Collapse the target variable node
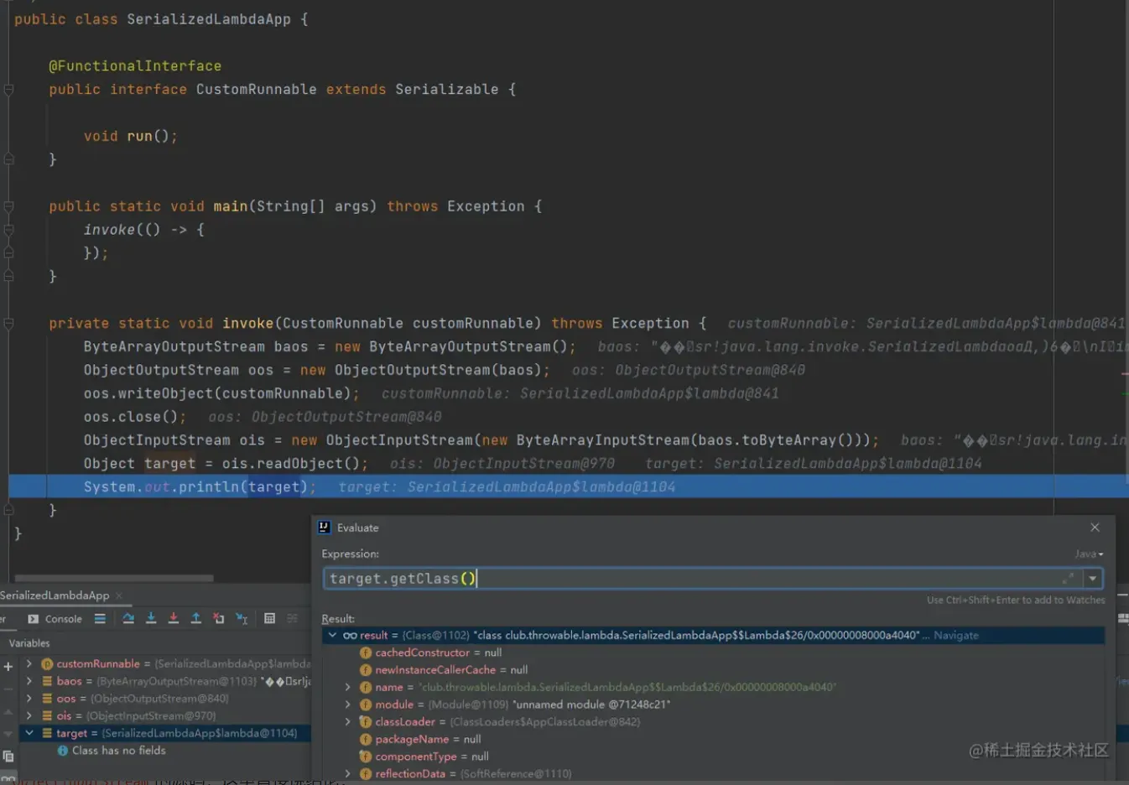 click(x=29, y=733)
